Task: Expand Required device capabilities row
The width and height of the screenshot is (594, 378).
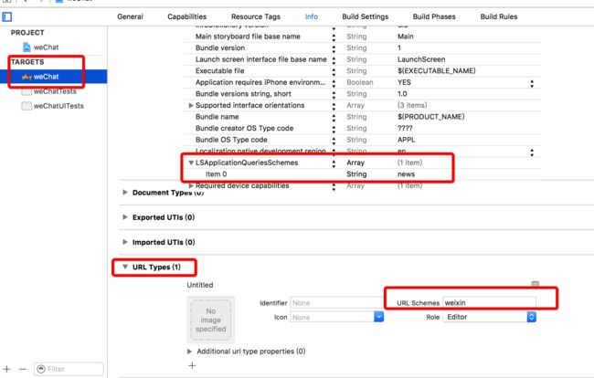Action: point(191,185)
